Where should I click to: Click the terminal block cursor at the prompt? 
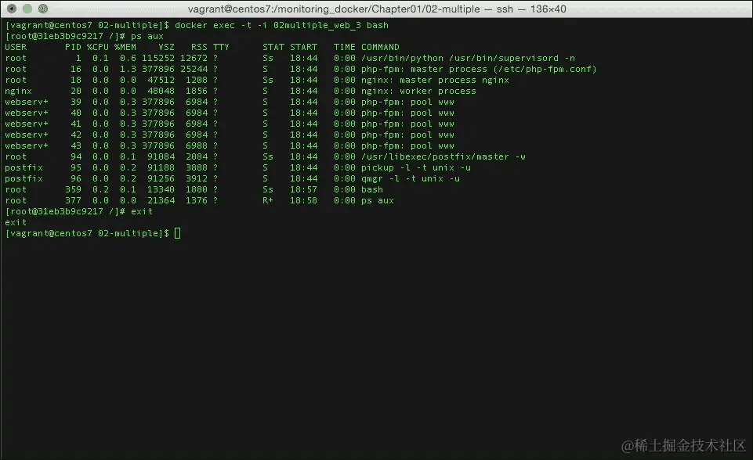pyautogui.click(x=176, y=232)
